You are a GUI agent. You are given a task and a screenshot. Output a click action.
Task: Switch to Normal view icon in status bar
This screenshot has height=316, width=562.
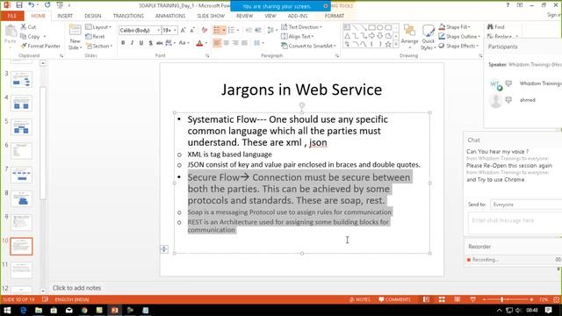click(426, 299)
